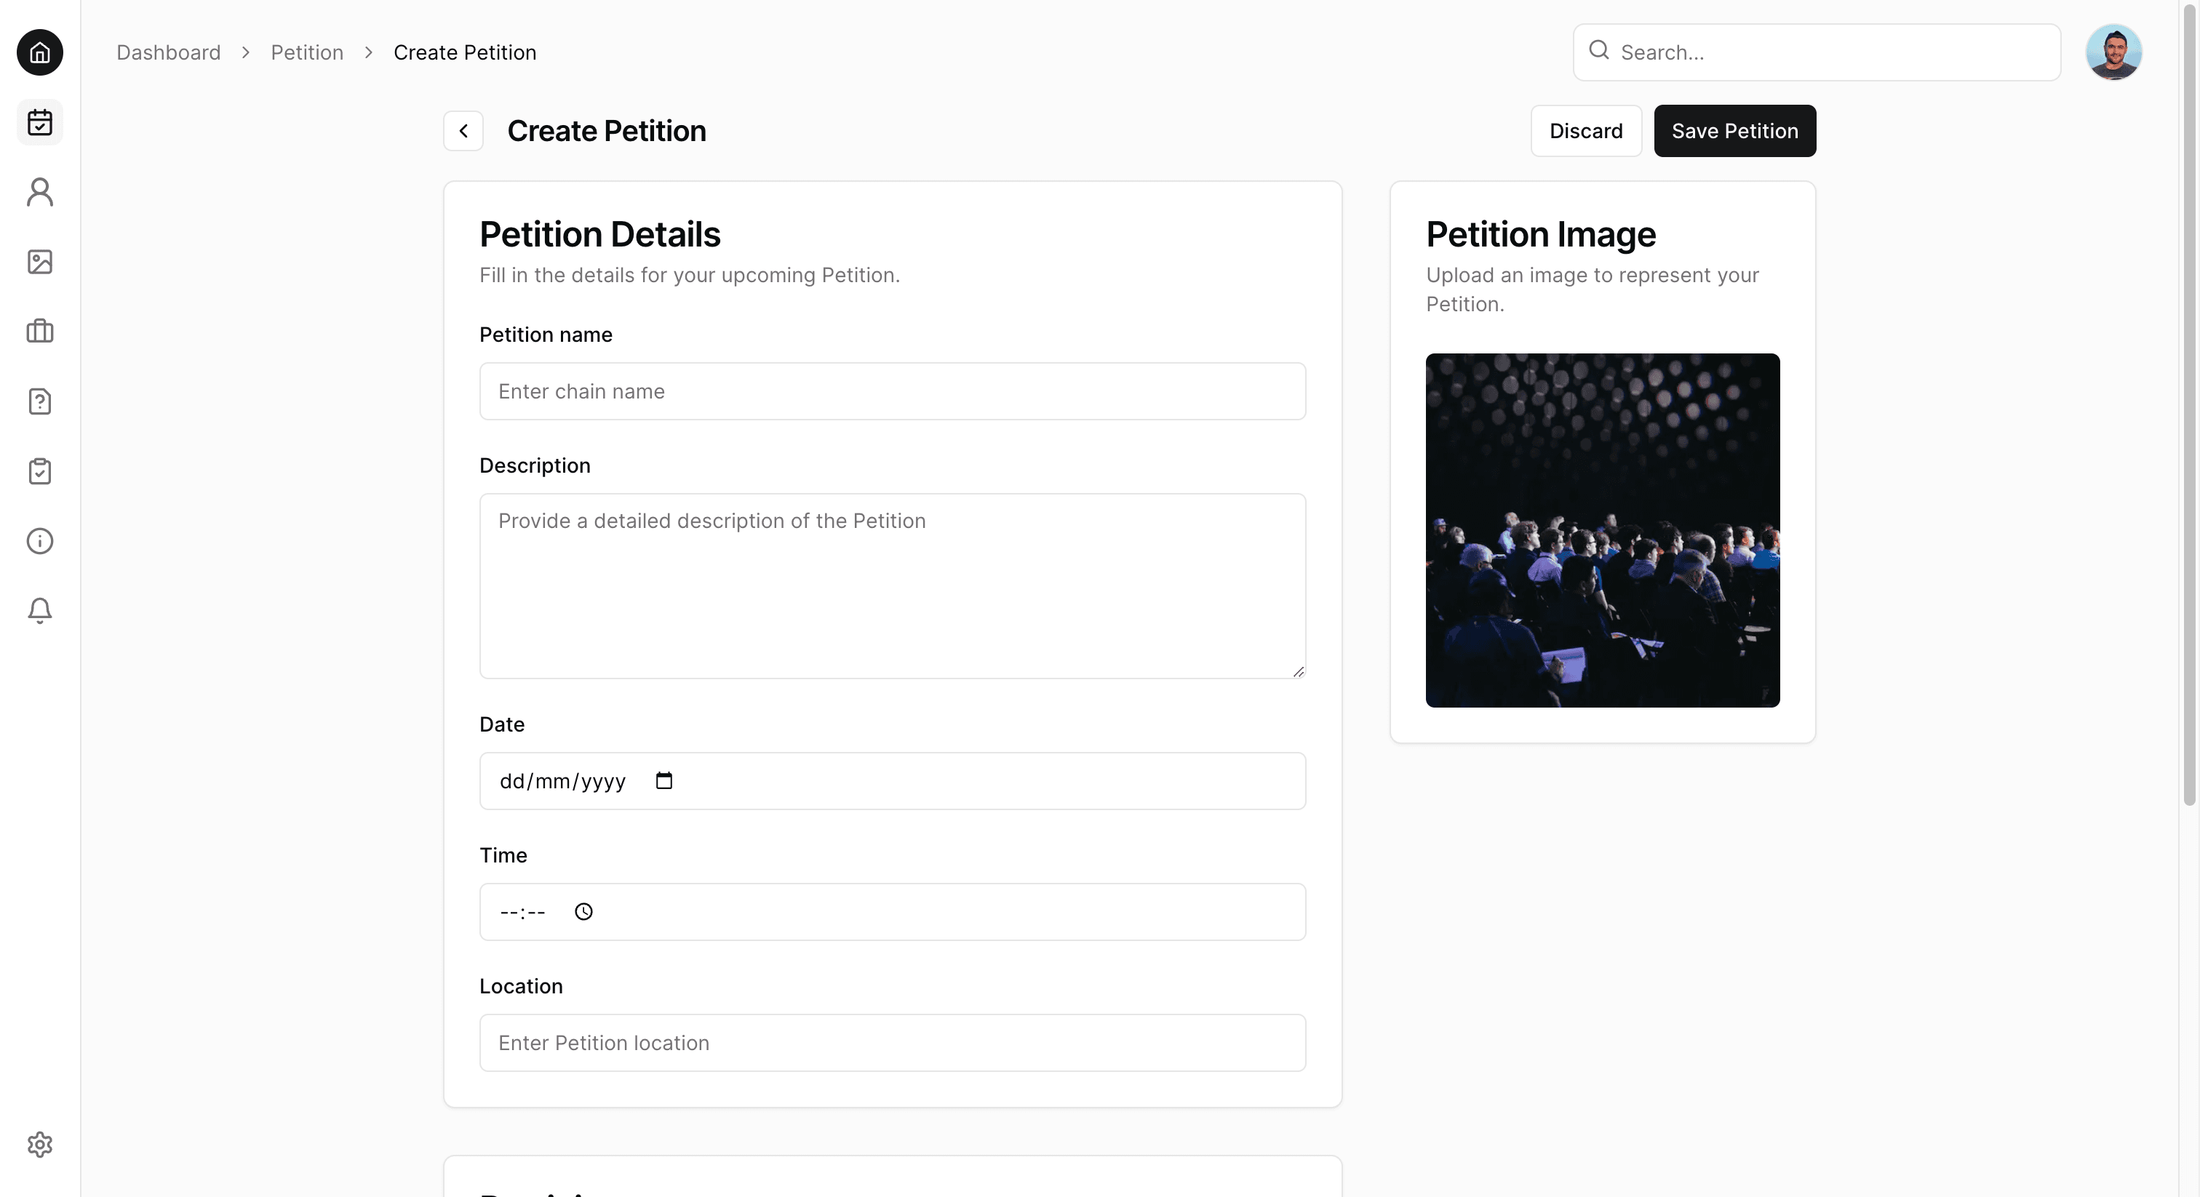Open the clipboard check sidebar icon
2200x1197 pixels.
point(40,471)
